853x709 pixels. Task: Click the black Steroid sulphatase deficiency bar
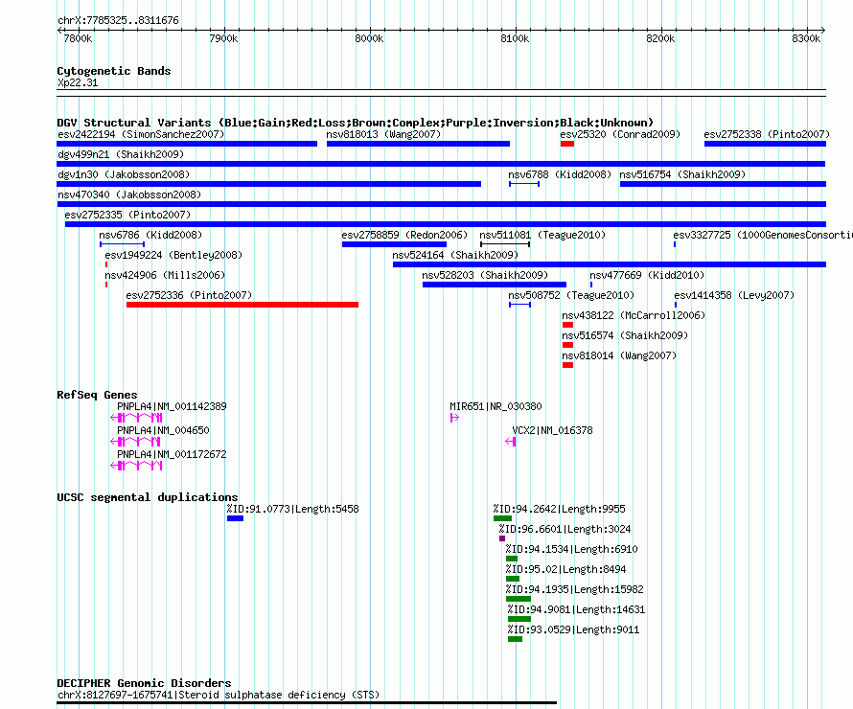(x=307, y=703)
